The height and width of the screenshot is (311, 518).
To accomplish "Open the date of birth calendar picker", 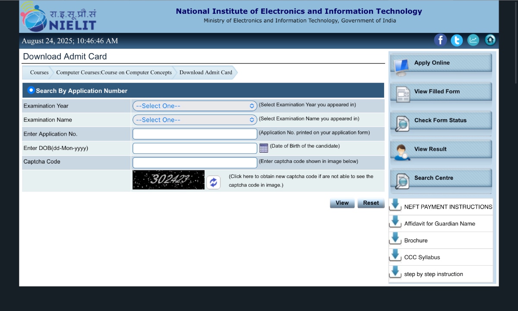I will (x=264, y=148).
